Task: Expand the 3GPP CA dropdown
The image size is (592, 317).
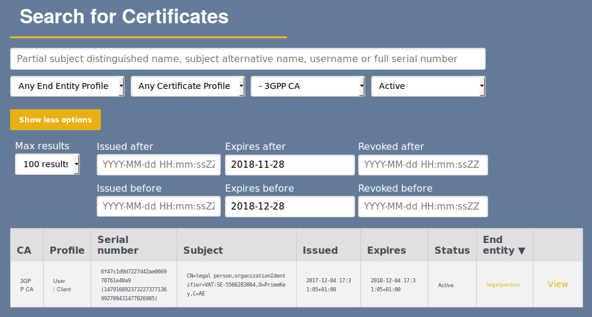Action: coord(307,86)
